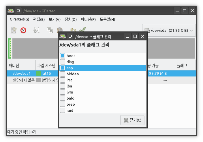Click GParted app icon in main title bar

point(11,11)
